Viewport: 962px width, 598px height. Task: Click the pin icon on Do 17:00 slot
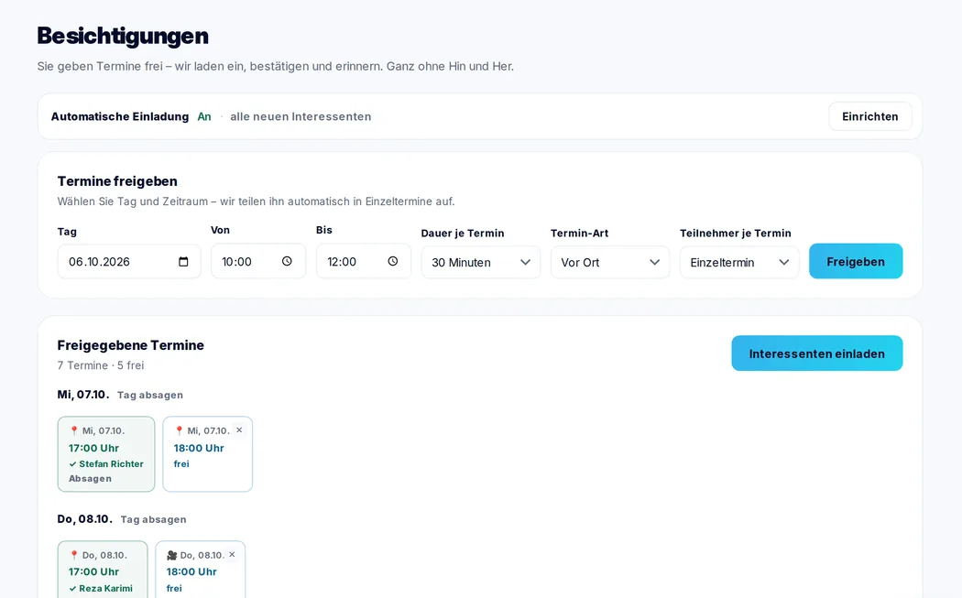point(73,555)
